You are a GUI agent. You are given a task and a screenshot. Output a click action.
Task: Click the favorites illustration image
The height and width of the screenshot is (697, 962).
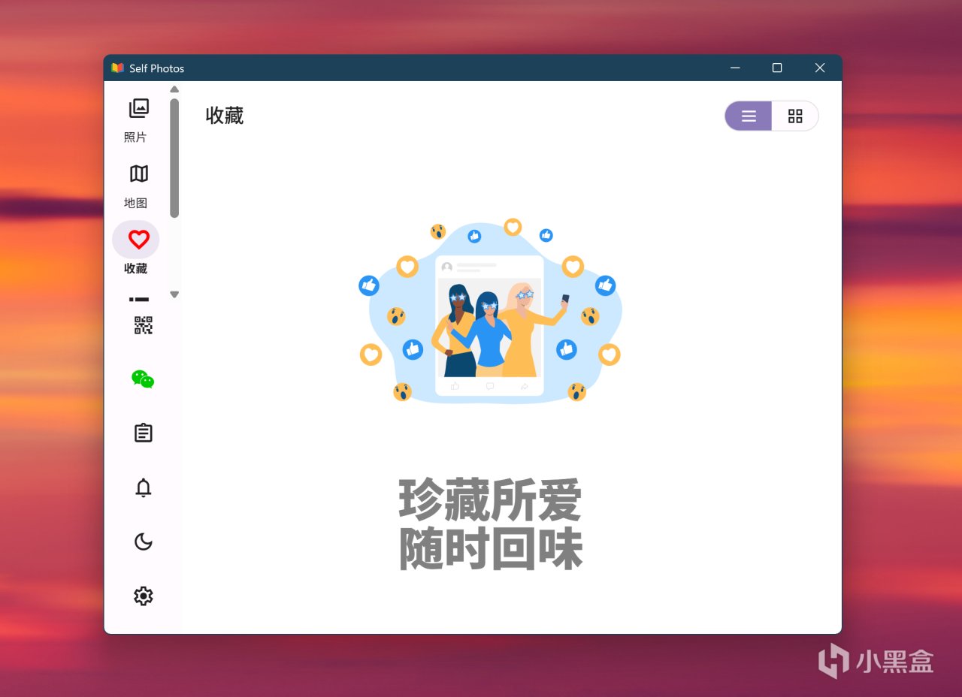point(490,311)
